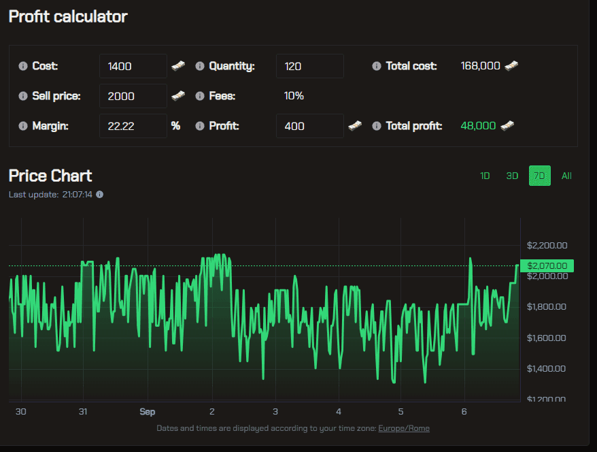Click the $2,070.00 current price marker
This screenshot has height=452, width=597.
(546, 265)
